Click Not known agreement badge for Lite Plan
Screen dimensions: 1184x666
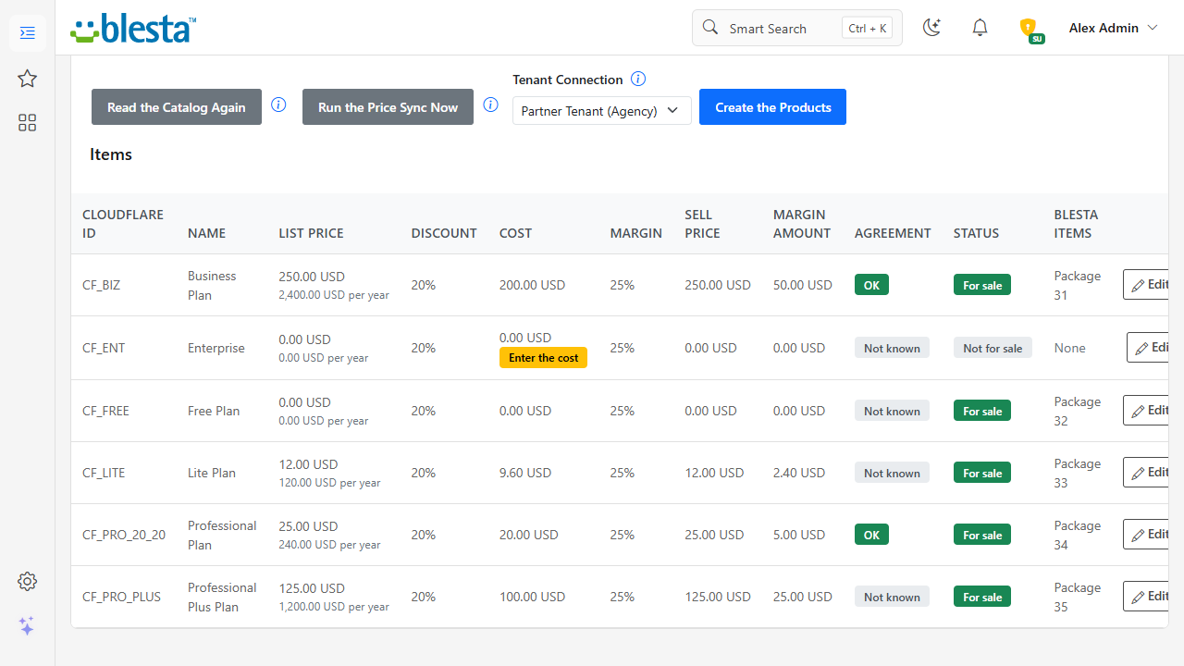tap(892, 473)
